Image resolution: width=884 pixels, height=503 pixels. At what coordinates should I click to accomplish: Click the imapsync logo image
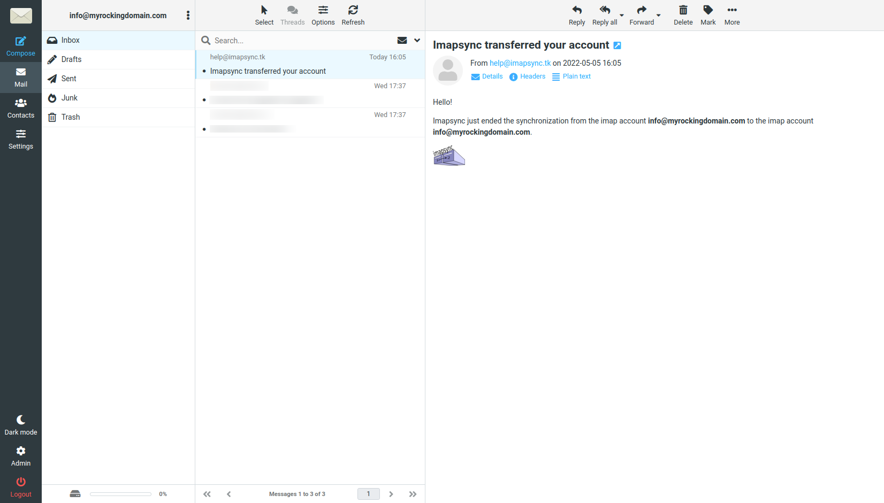(448, 156)
